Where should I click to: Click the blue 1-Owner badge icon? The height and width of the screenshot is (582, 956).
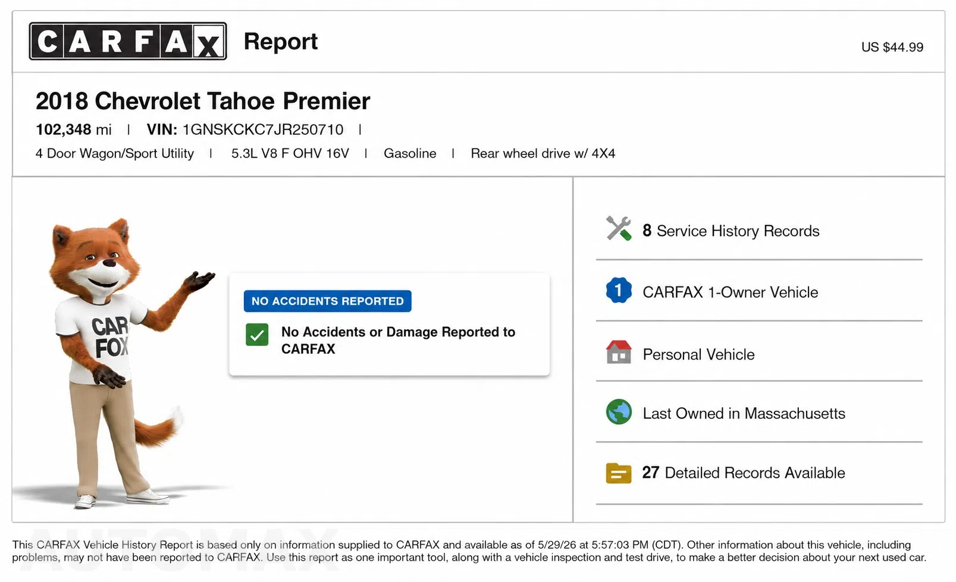[x=619, y=291]
